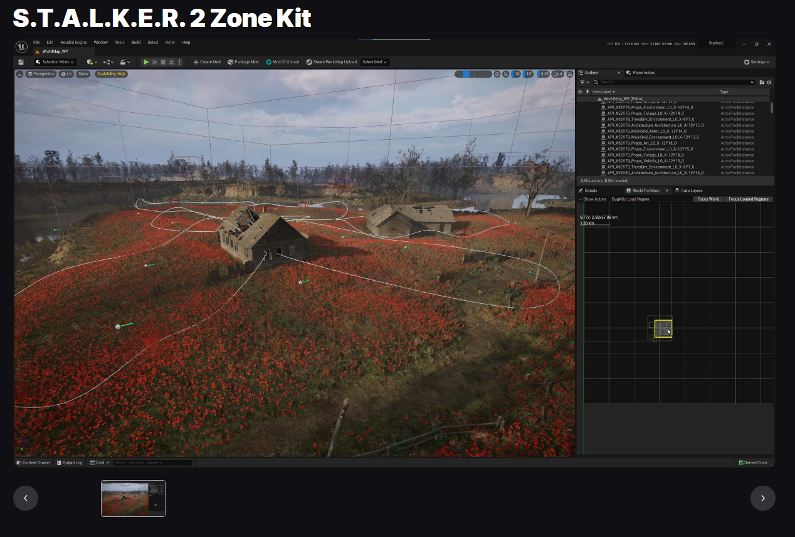Open the Output Log
Viewport: 795px width, 537px height.
(70, 462)
